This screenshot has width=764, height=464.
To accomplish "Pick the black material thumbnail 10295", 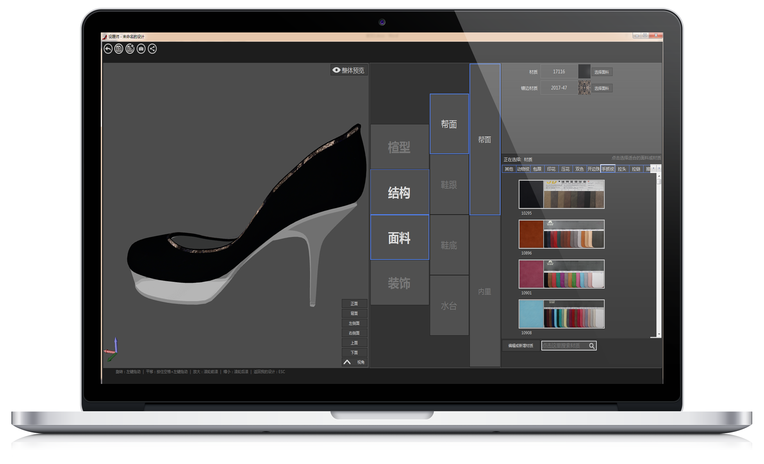I will [x=561, y=194].
